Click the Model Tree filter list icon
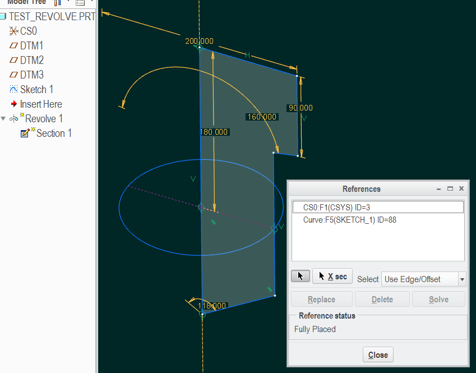 [80, 2]
